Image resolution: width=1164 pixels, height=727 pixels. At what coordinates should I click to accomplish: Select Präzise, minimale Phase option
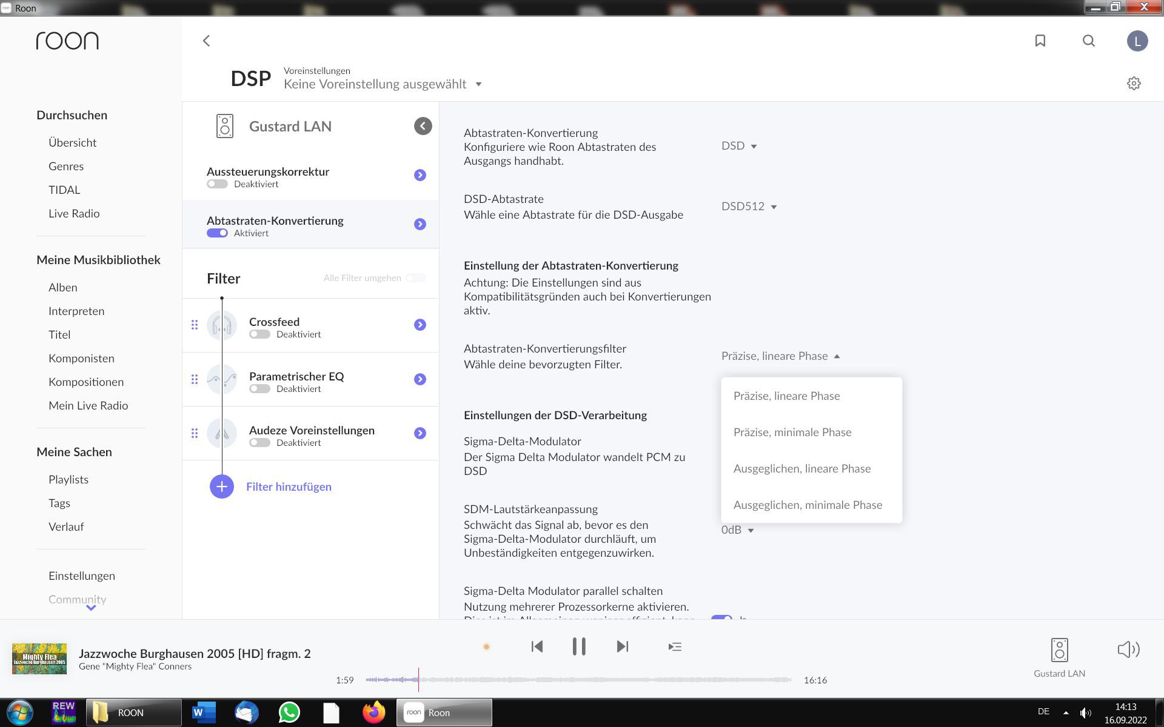pos(811,432)
